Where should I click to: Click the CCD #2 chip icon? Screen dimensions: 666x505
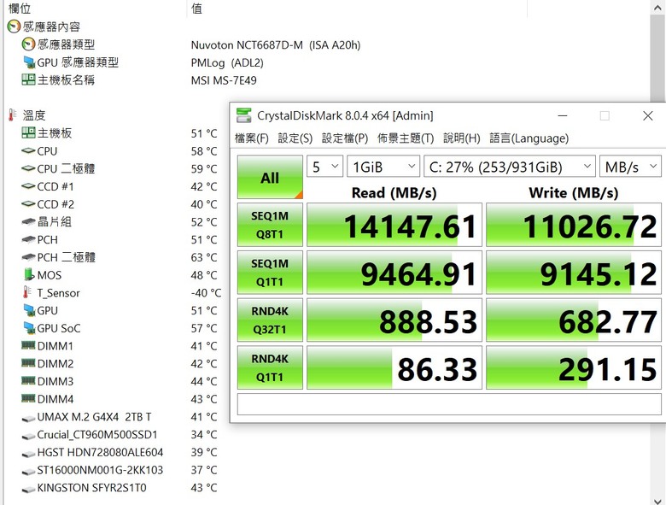click(x=28, y=204)
